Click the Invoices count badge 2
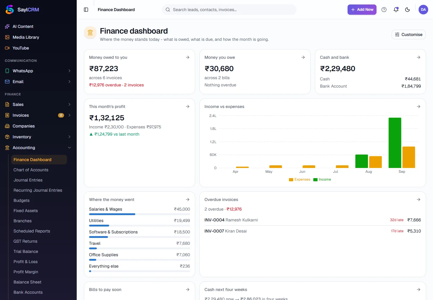This screenshot has height=300, width=433. point(61,115)
